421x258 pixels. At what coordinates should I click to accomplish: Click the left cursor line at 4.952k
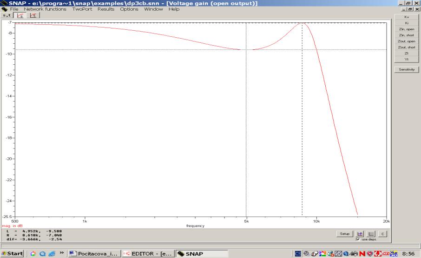(x=246, y=119)
